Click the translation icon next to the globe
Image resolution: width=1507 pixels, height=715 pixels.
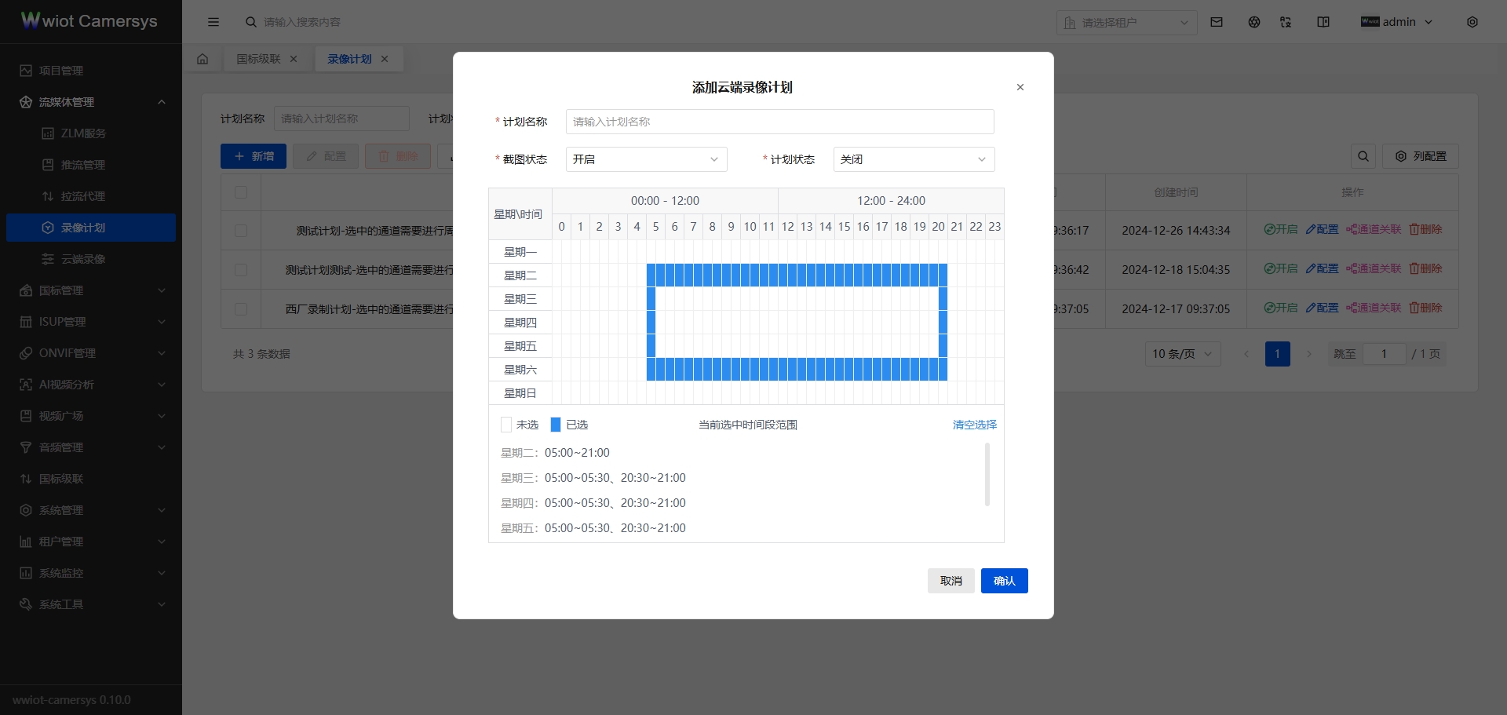[x=1286, y=22]
